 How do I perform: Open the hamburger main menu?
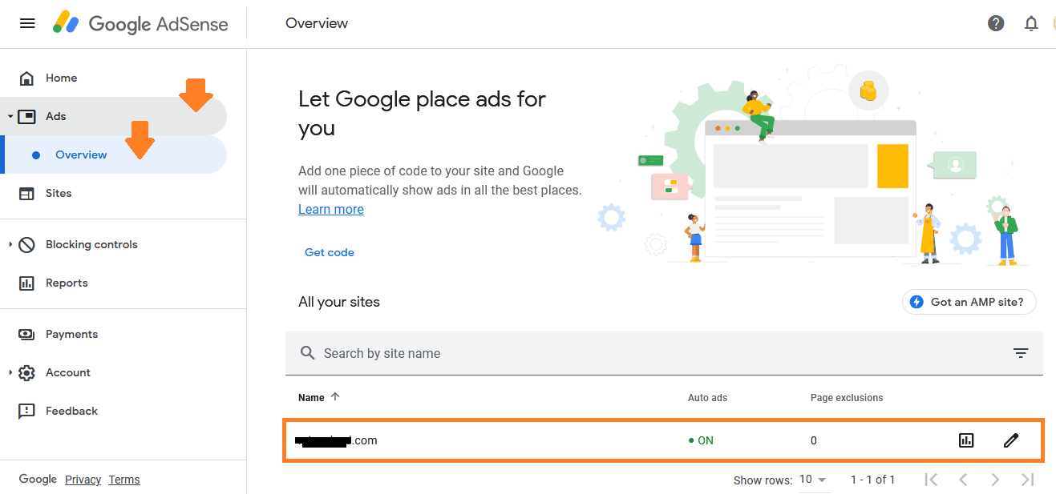point(27,23)
